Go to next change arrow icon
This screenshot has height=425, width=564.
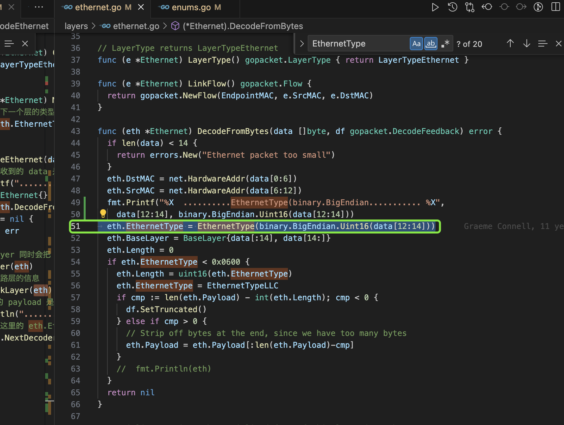click(x=521, y=7)
